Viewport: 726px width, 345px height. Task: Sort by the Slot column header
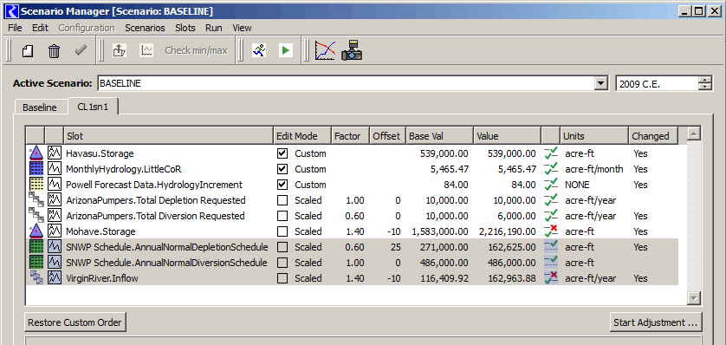click(169, 136)
